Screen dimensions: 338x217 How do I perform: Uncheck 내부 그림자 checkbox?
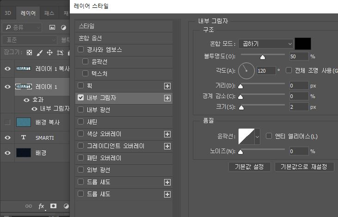tap(80, 98)
